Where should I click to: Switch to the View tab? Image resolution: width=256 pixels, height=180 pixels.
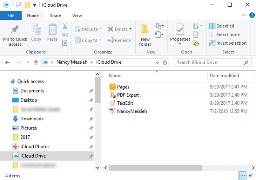click(x=77, y=15)
